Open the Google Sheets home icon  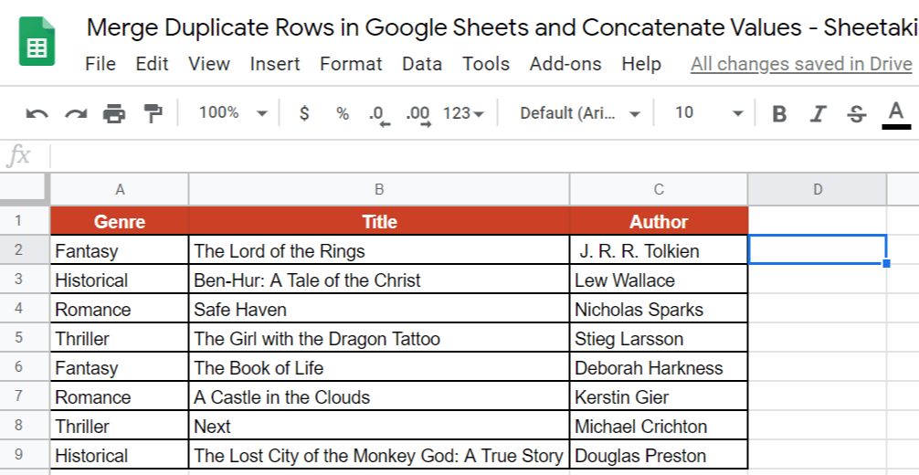[37, 42]
